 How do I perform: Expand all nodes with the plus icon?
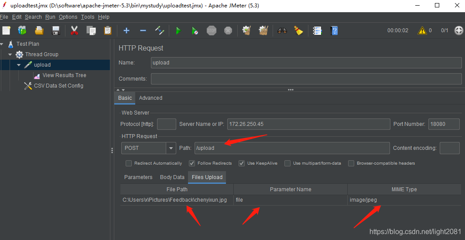(x=127, y=30)
